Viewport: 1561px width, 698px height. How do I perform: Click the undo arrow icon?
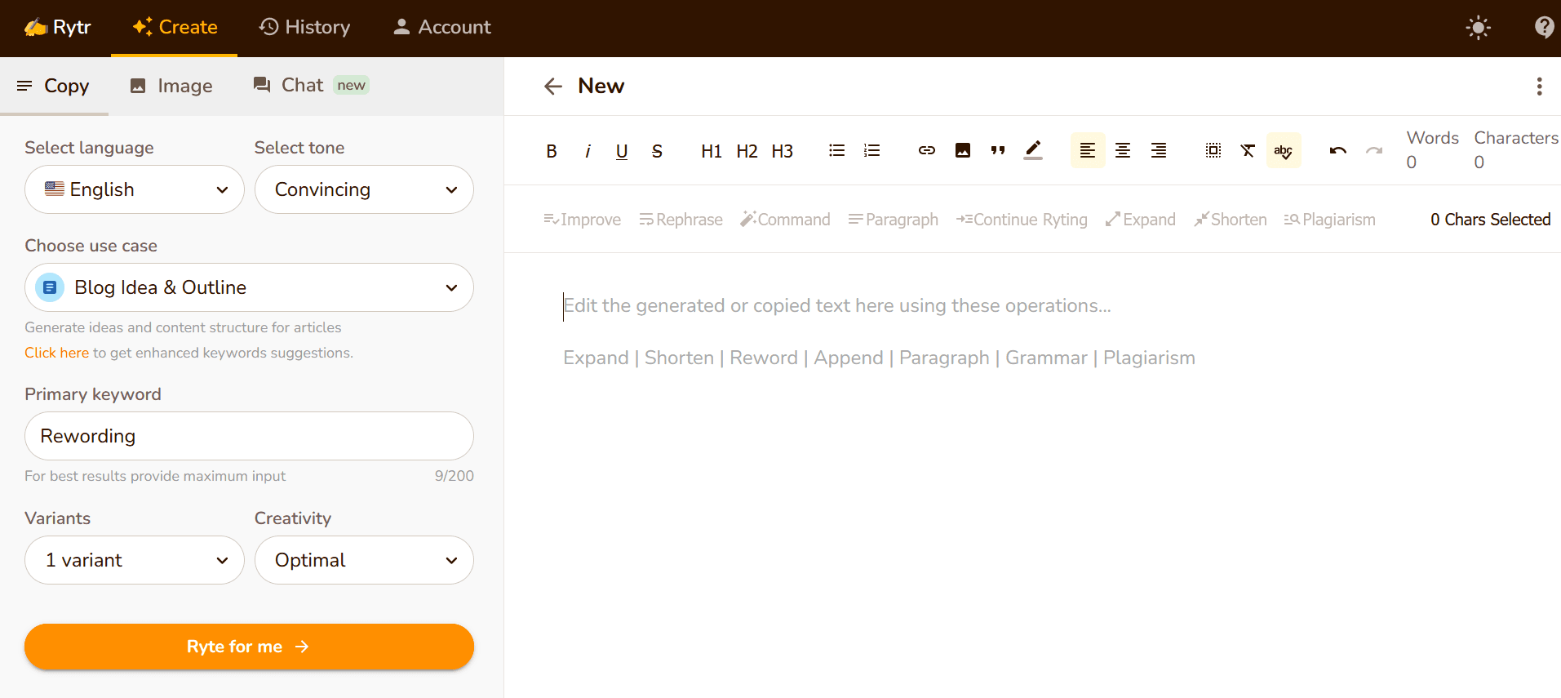click(1337, 151)
